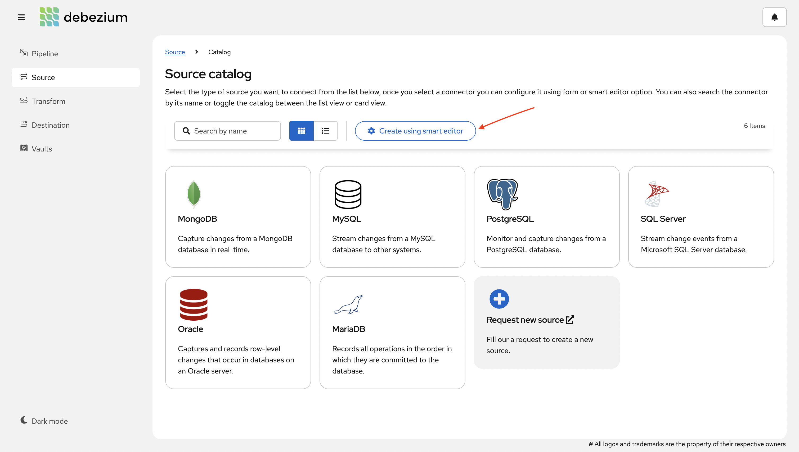Focus the Search by name field
The height and width of the screenshot is (452, 799).
coord(227,131)
